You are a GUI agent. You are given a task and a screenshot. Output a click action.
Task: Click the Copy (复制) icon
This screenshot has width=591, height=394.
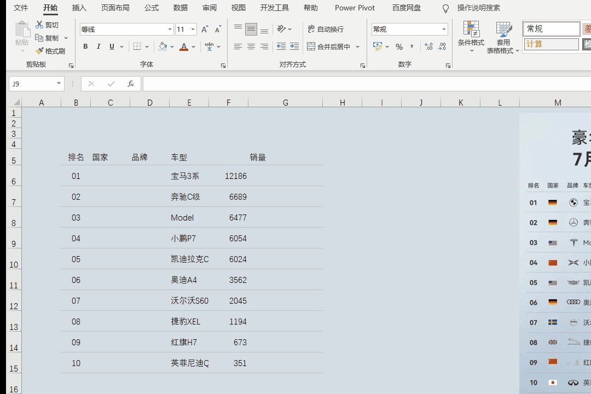(39, 38)
